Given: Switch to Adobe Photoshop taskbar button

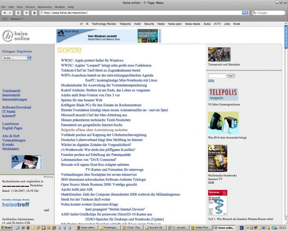Looking at the screenshot, I should (201, 228).
